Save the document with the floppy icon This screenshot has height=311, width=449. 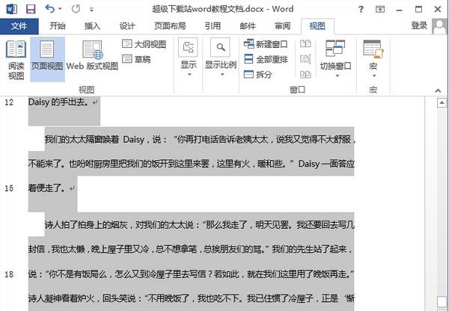[x=31, y=9]
